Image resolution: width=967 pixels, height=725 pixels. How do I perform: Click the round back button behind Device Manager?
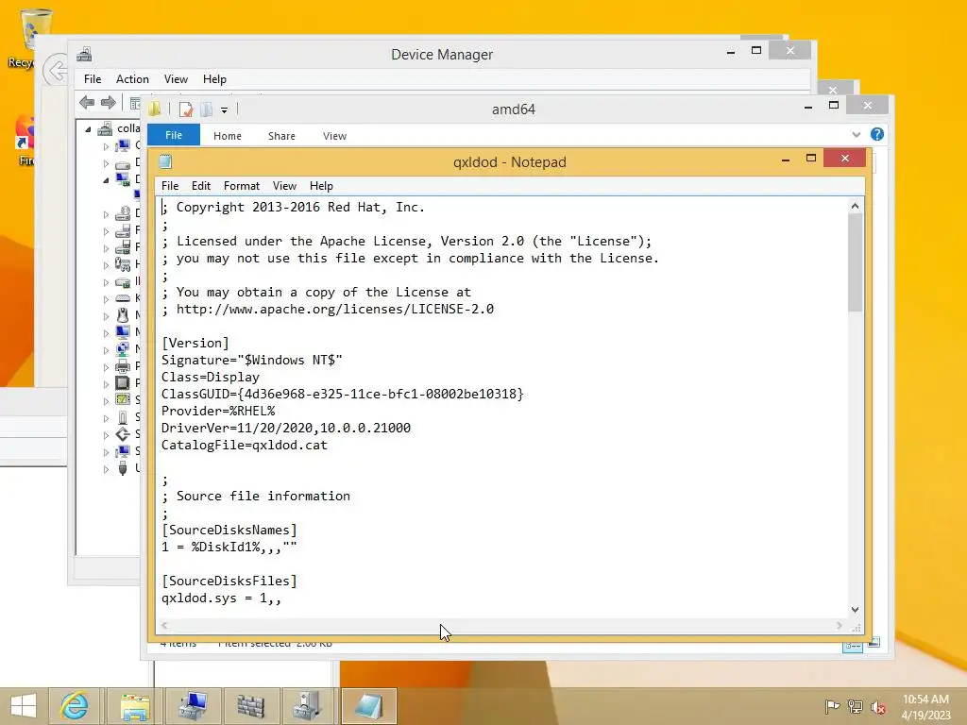56,70
